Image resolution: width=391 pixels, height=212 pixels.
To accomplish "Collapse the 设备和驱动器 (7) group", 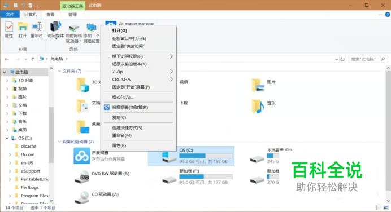I will [59, 142].
